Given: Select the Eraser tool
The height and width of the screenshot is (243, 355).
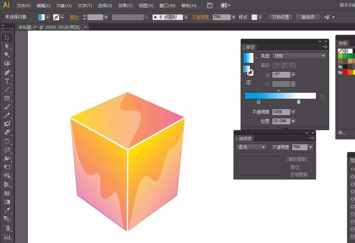Looking at the screenshot, I should pos(7,132).
